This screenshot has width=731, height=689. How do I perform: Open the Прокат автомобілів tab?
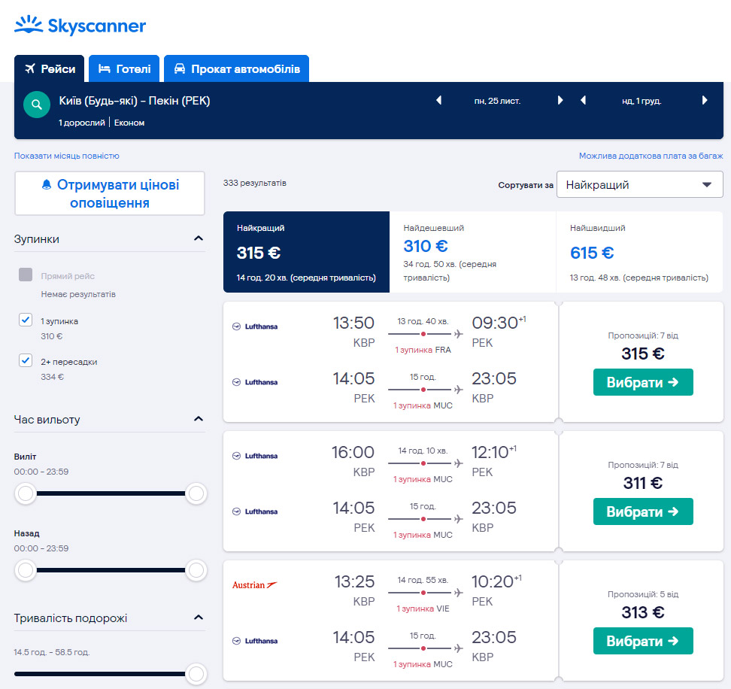(x=236, y=68)
